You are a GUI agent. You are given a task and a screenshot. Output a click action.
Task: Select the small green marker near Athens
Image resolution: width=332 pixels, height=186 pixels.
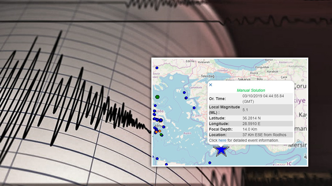coord(161,135)
